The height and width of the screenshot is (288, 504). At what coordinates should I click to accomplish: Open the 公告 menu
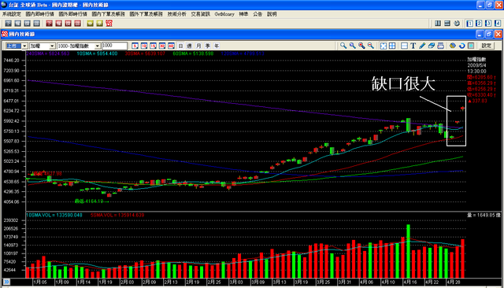(258, 14)
